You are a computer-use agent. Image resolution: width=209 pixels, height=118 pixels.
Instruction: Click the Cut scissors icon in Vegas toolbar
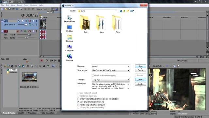coord(25,9)
